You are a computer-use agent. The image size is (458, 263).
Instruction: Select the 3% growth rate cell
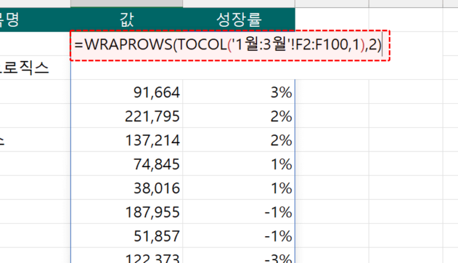(239, 92)
